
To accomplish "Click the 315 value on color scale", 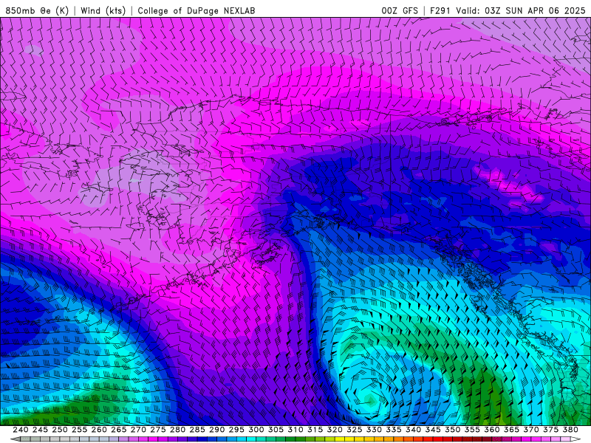I will [x=315, y=430].
